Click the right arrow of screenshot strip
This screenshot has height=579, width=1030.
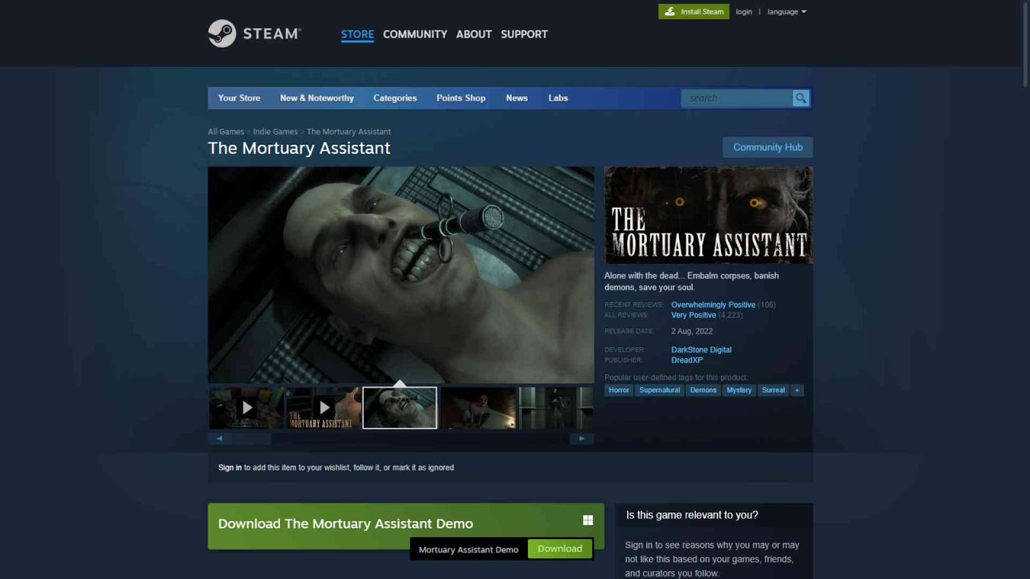(x=582, y=439)
